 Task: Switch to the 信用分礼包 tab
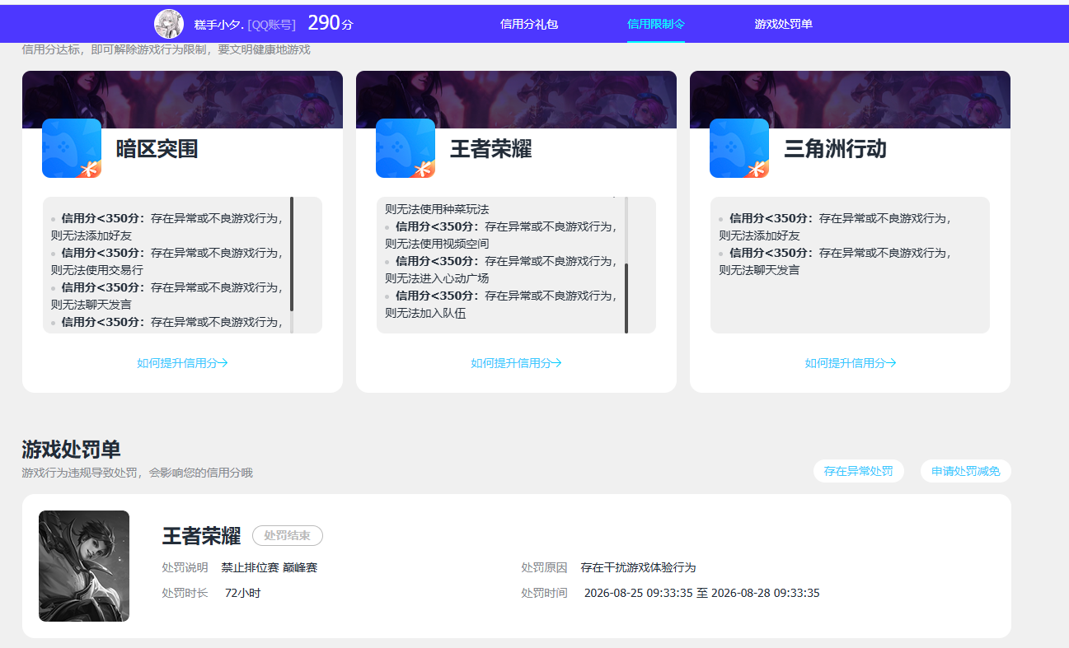tap(529, 24)
